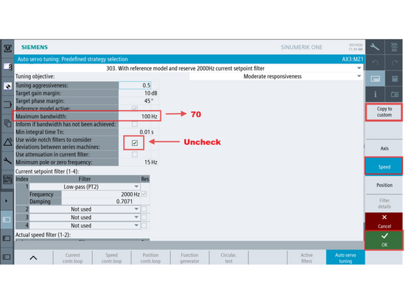Switch to Current contr.loop tab
The image size is (405, 303).
pyautogui.click(x=73, y=258)
